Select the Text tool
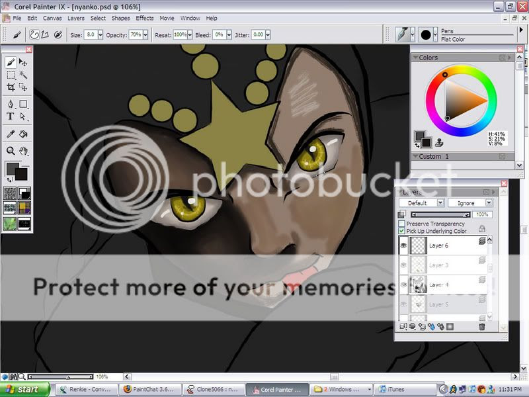Image resolution: width=529 pixels, height=397 pixels. pyautogui.click(x=11, y=116)
